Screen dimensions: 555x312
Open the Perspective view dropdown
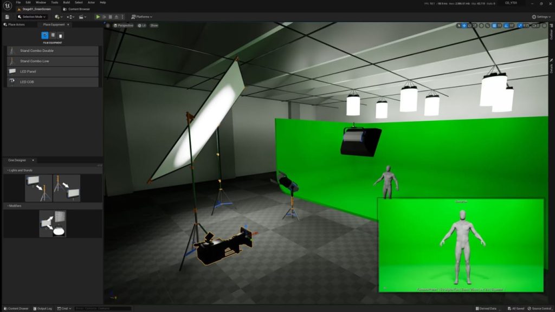pos(124,25)
